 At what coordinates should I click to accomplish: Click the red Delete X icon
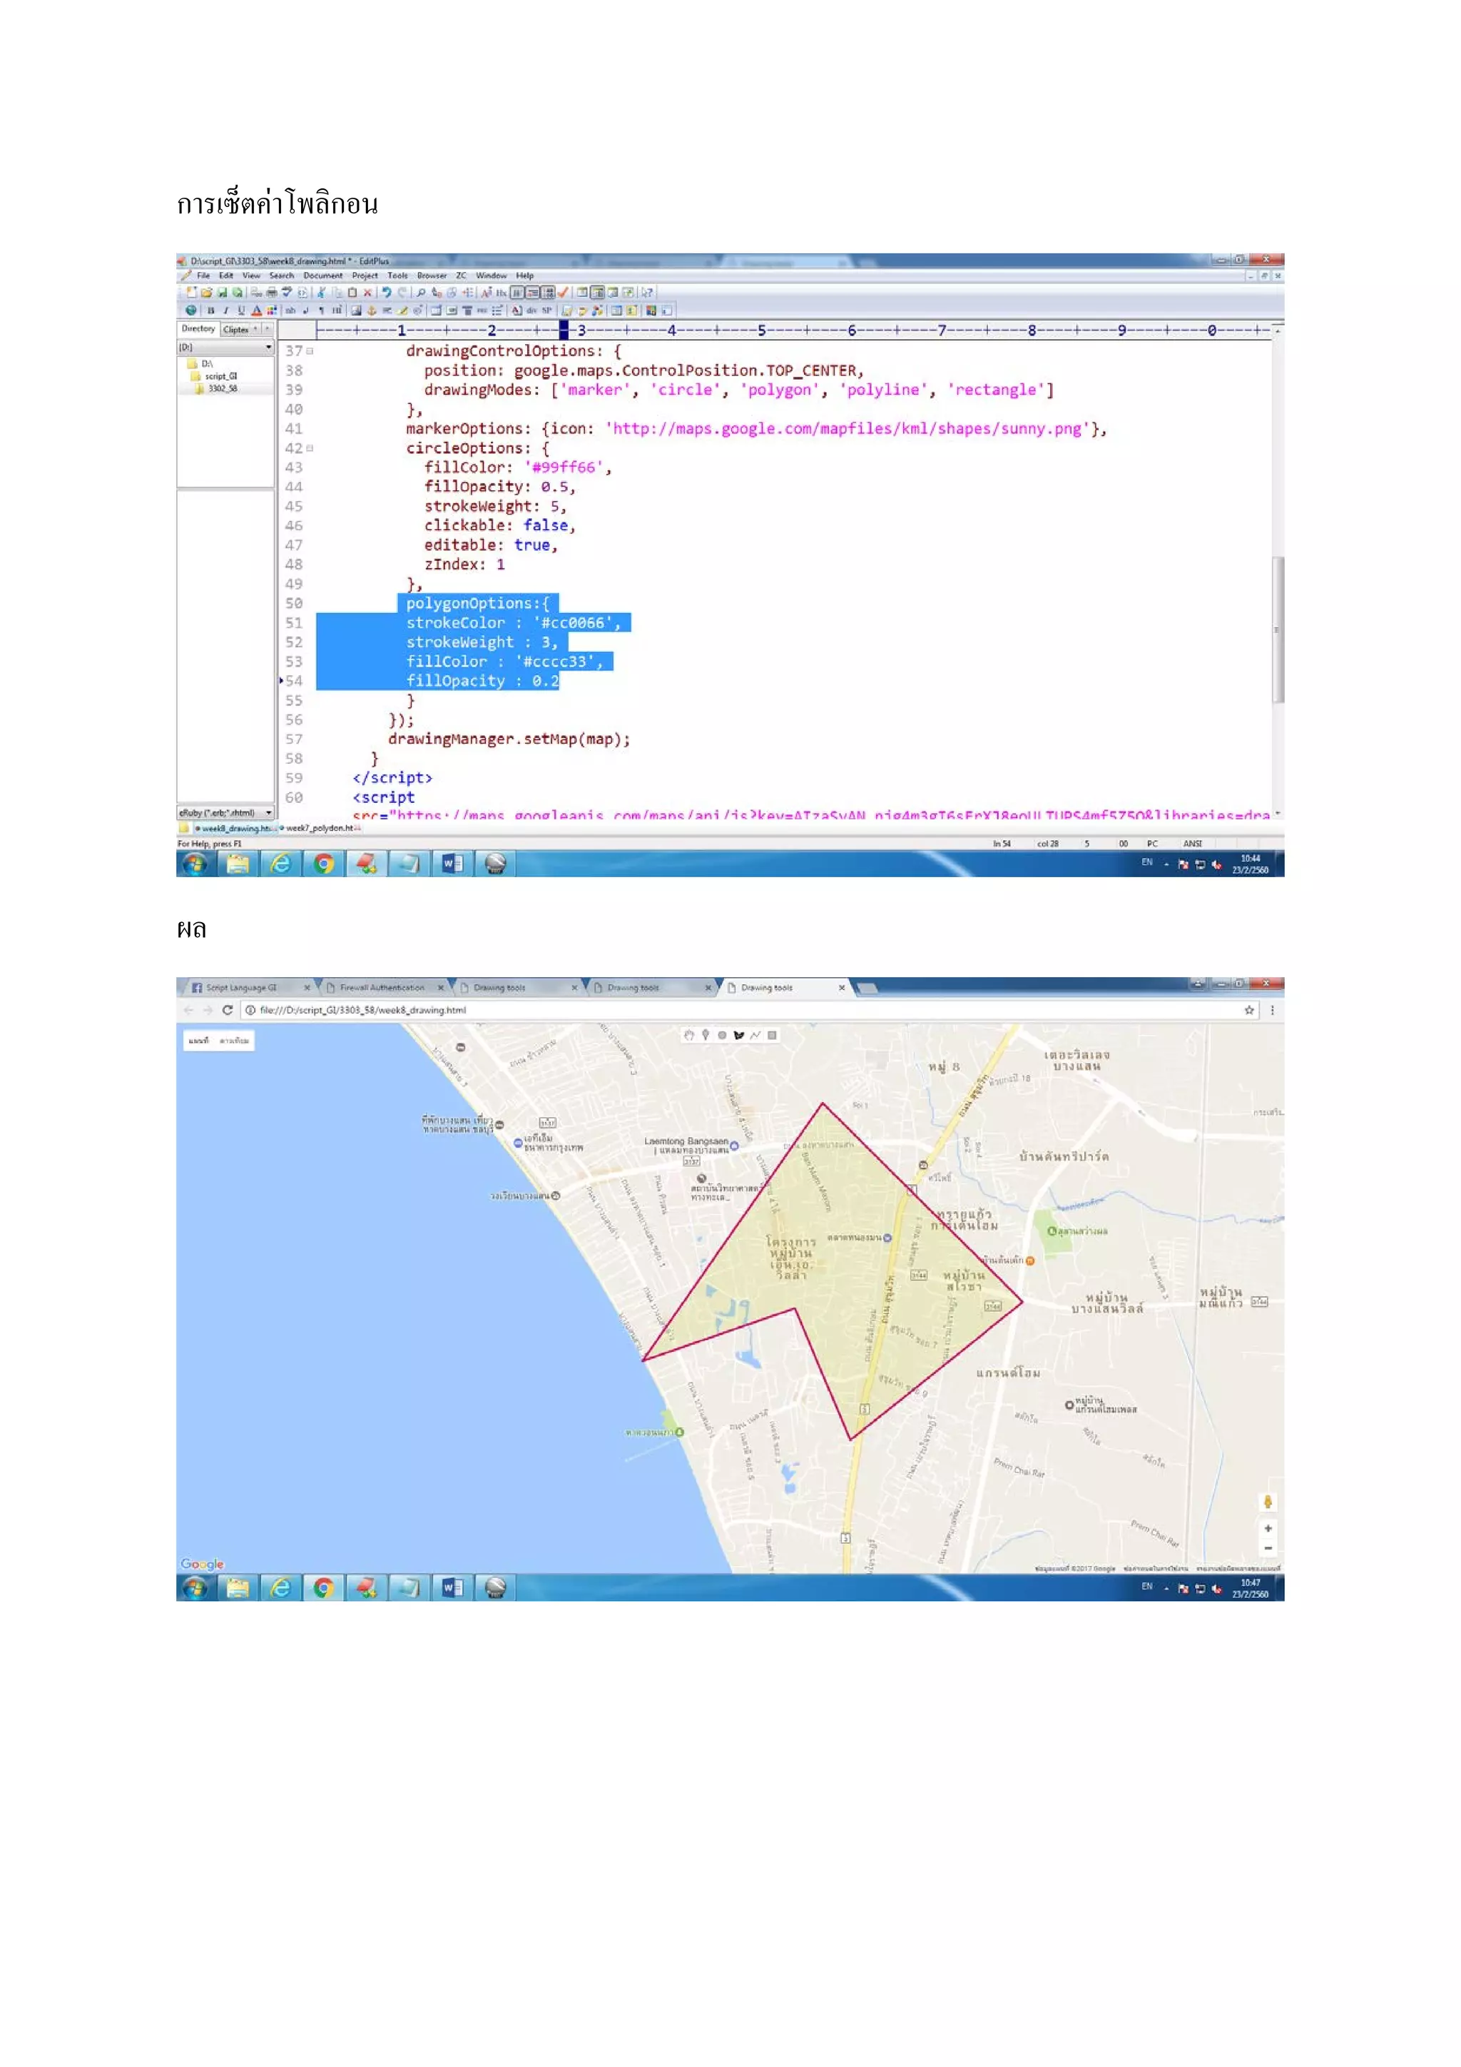367,293
